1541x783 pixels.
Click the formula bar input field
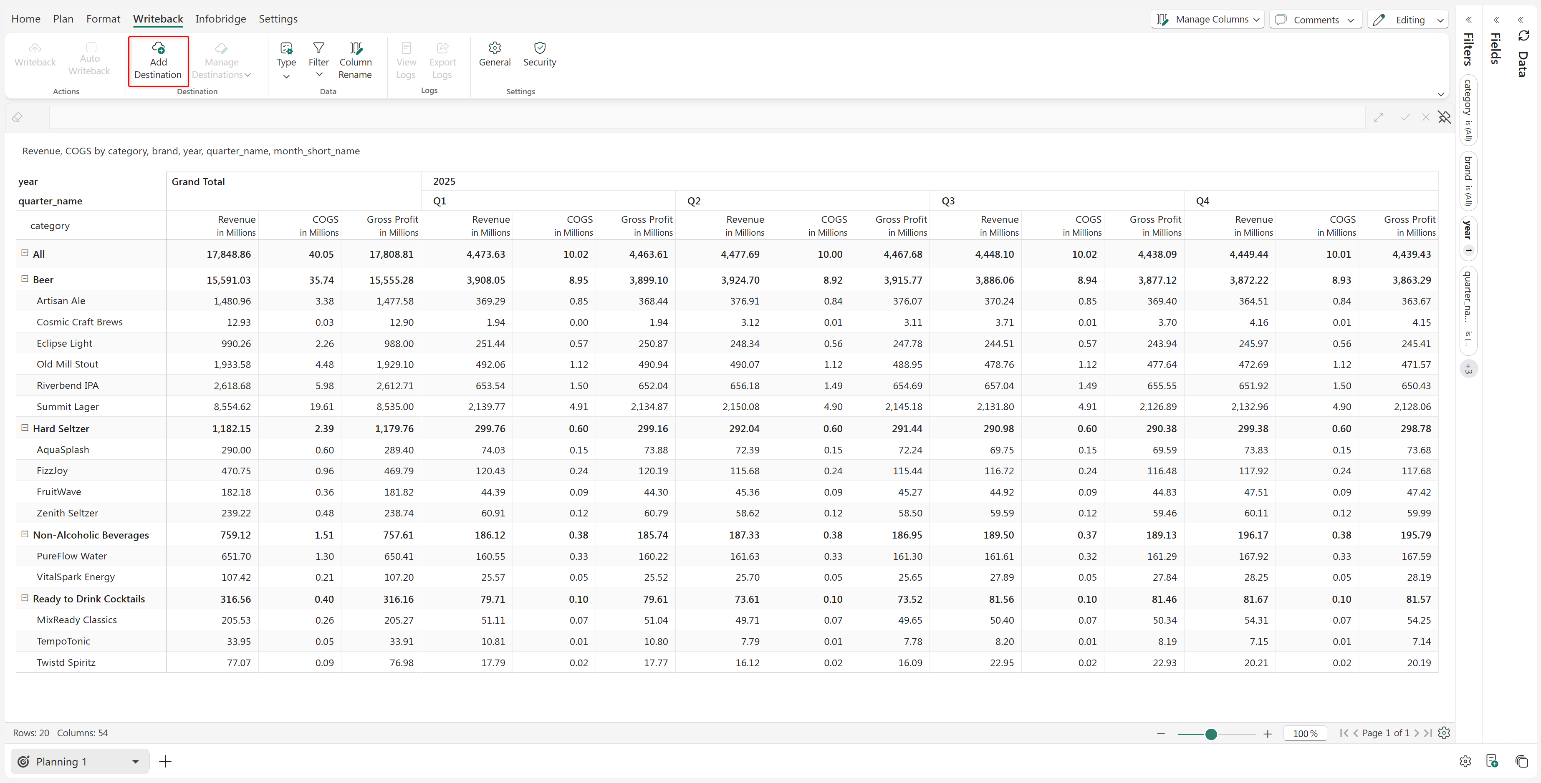pyautogui.click(x=706, y=117)
